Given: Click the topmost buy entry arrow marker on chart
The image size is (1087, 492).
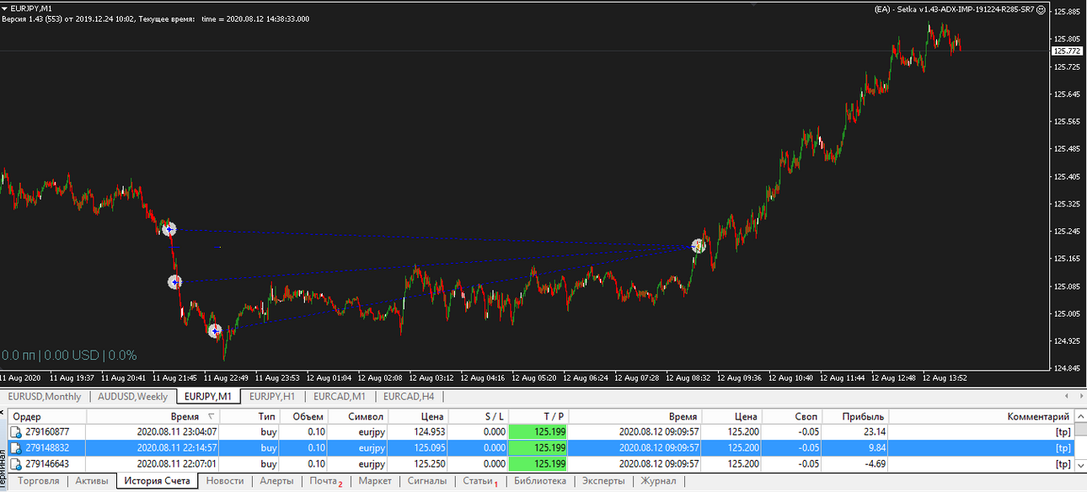Looking at the screenshot, I should coord(169,228).
